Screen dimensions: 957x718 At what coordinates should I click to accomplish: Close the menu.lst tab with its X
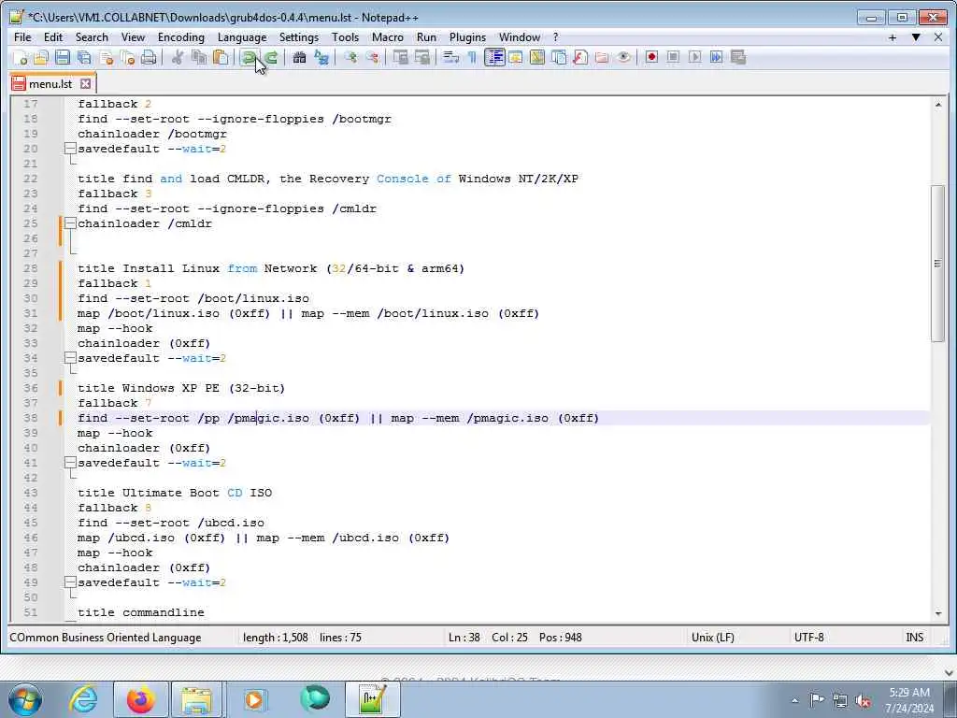click(85, 83)
